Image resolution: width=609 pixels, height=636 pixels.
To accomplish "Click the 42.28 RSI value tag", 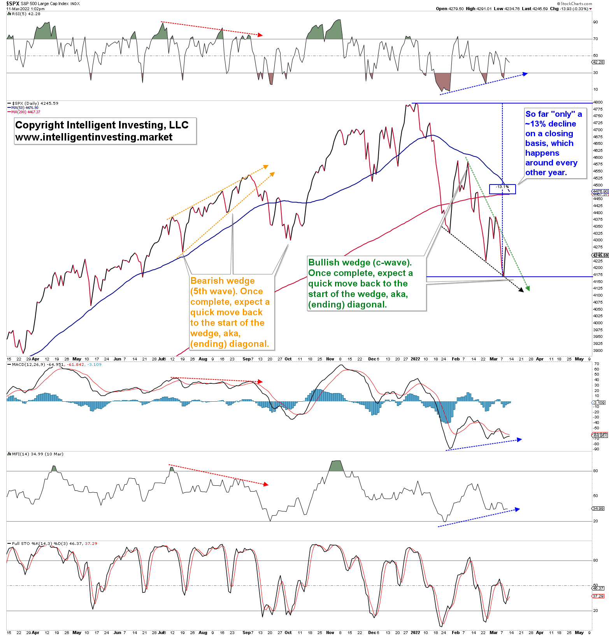I will 598,62.
